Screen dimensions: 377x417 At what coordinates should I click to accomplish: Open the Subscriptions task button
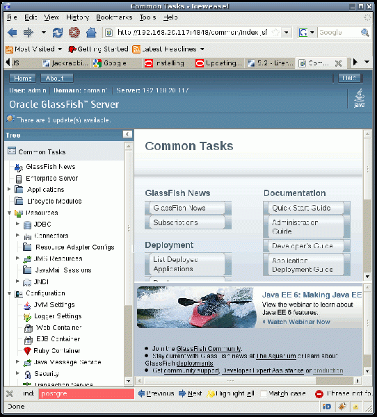pos(188,222)
